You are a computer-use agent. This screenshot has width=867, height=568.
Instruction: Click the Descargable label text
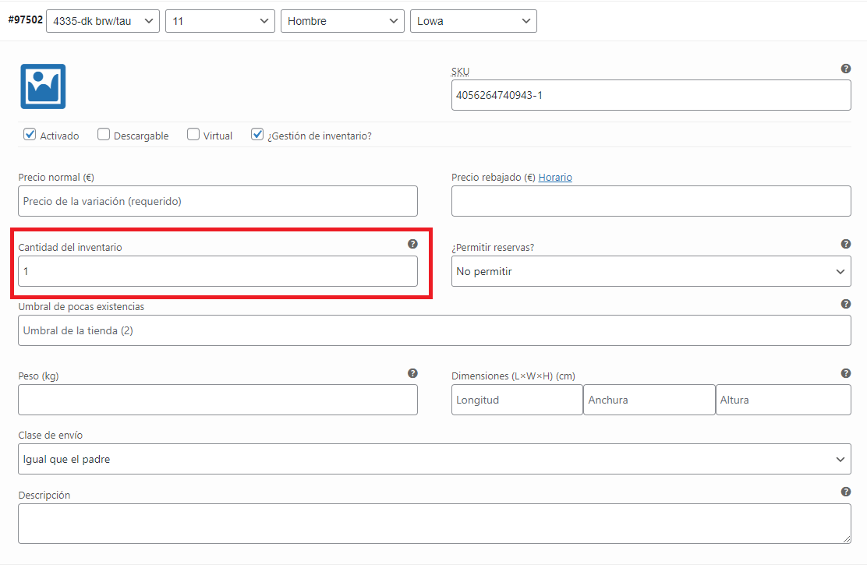pyautogui.click(x=141, y=136)
